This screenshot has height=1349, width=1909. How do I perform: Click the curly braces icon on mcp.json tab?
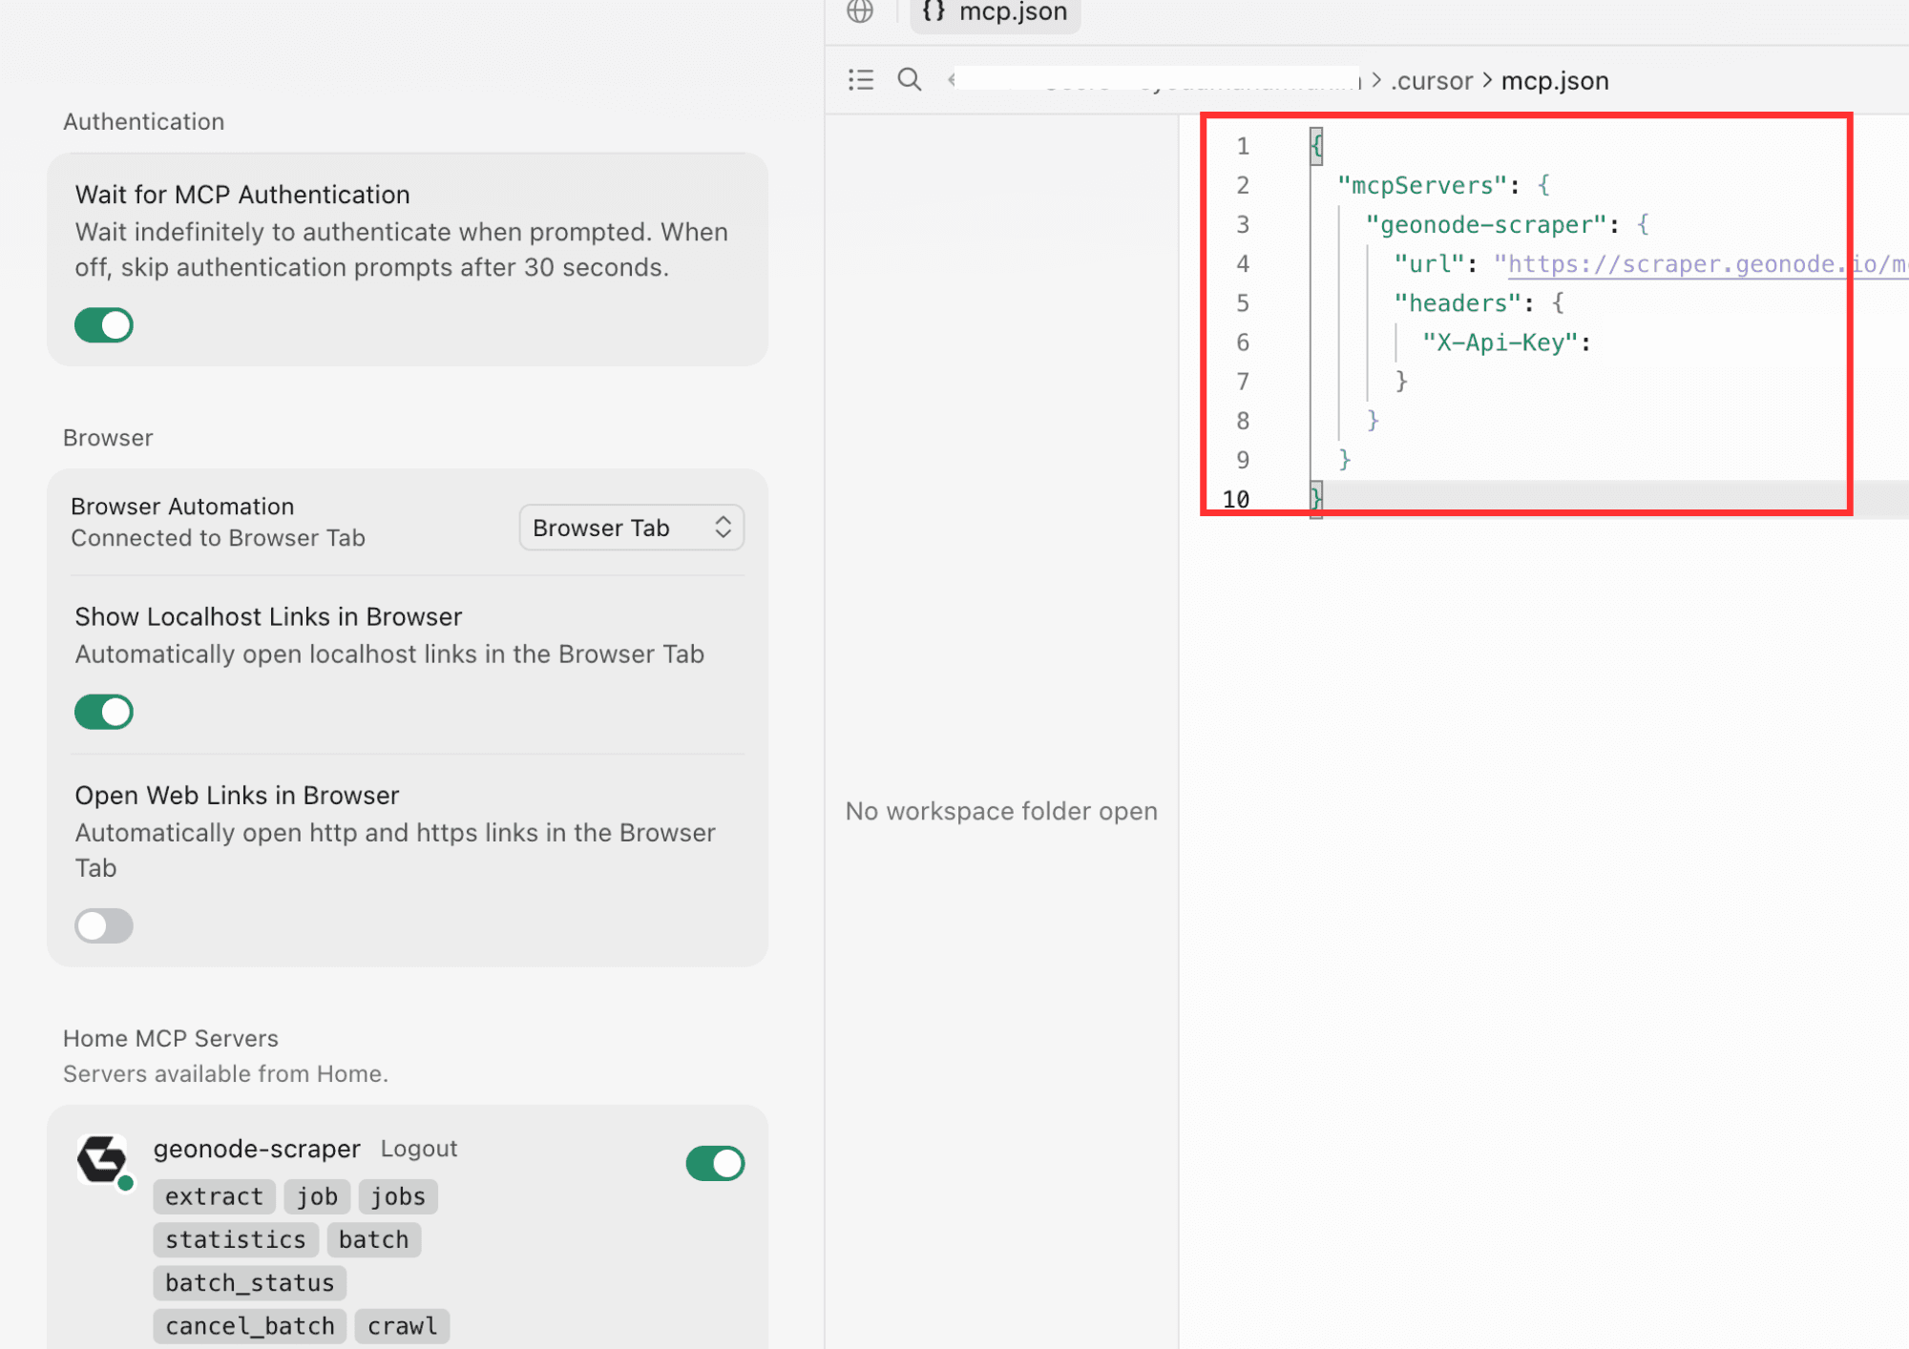pos(934,10)
